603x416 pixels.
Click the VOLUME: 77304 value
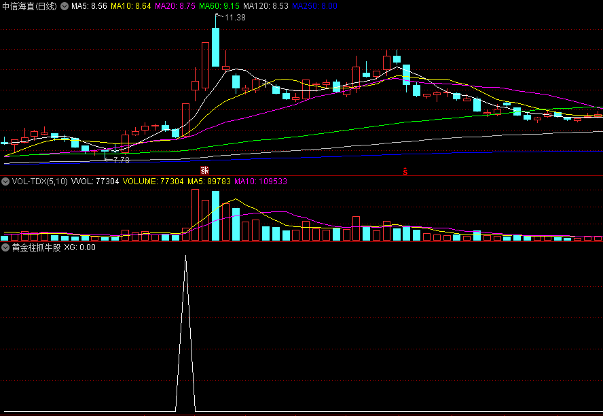(x=153, y=181)
